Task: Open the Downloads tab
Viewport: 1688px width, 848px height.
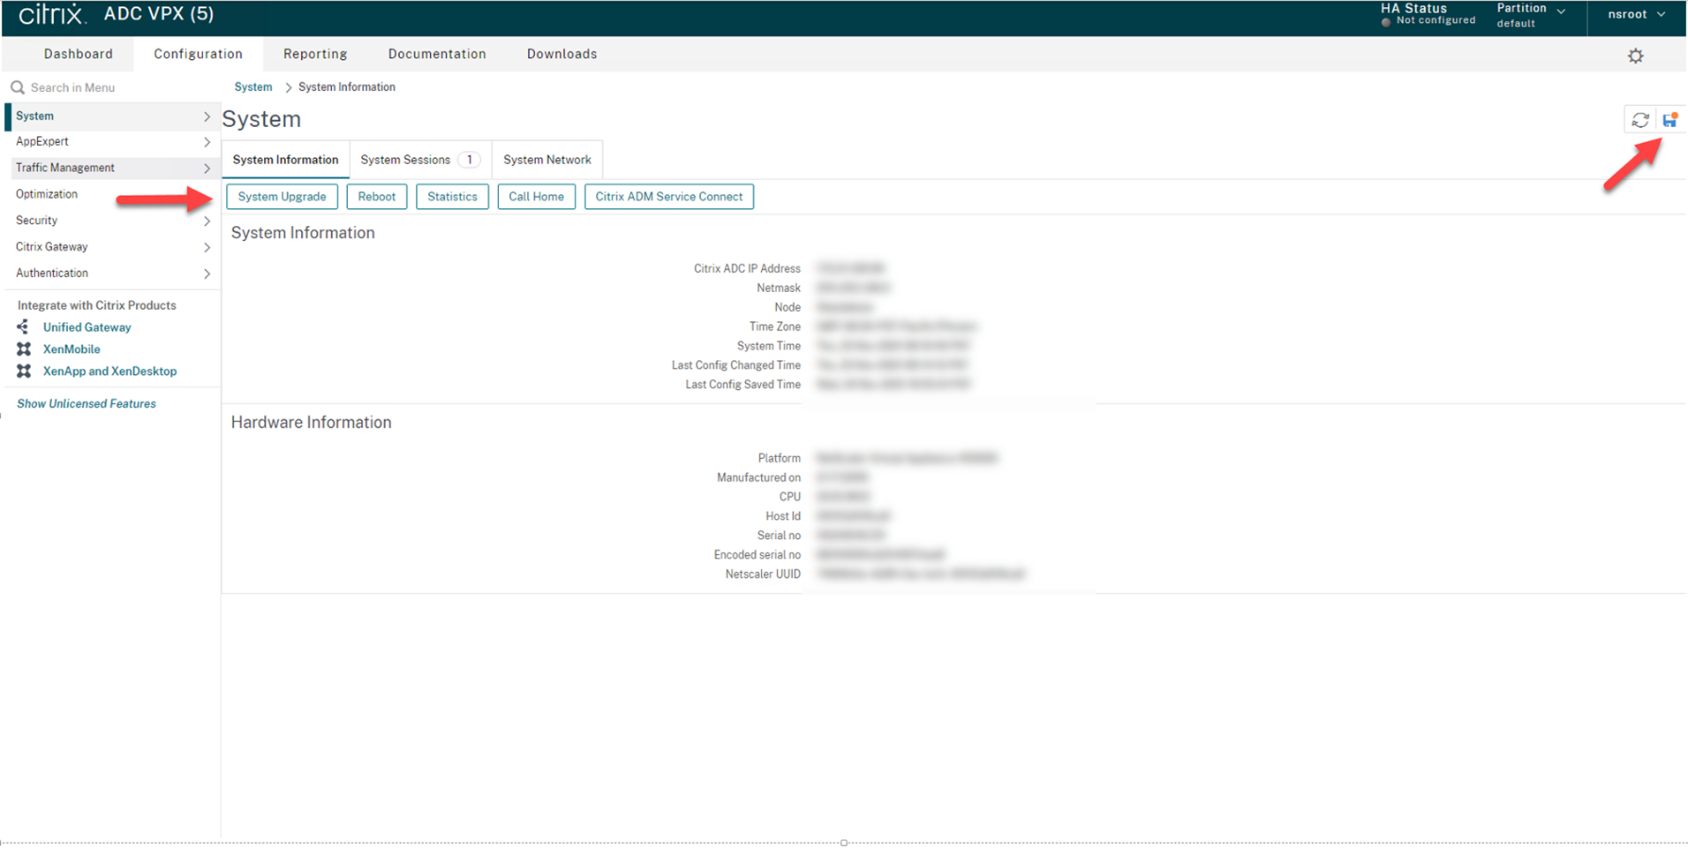Action: [561, 54]
